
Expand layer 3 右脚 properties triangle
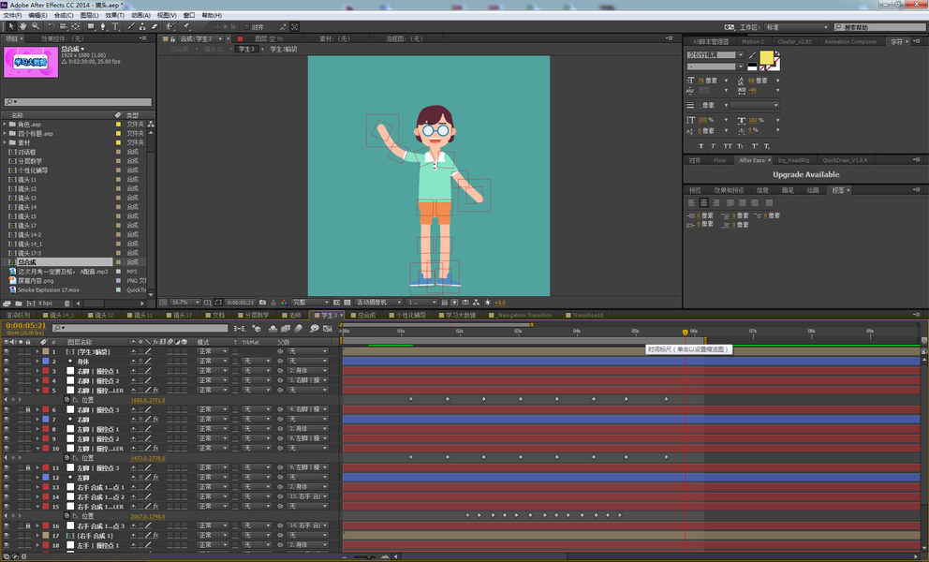click(x=37, y=371)
